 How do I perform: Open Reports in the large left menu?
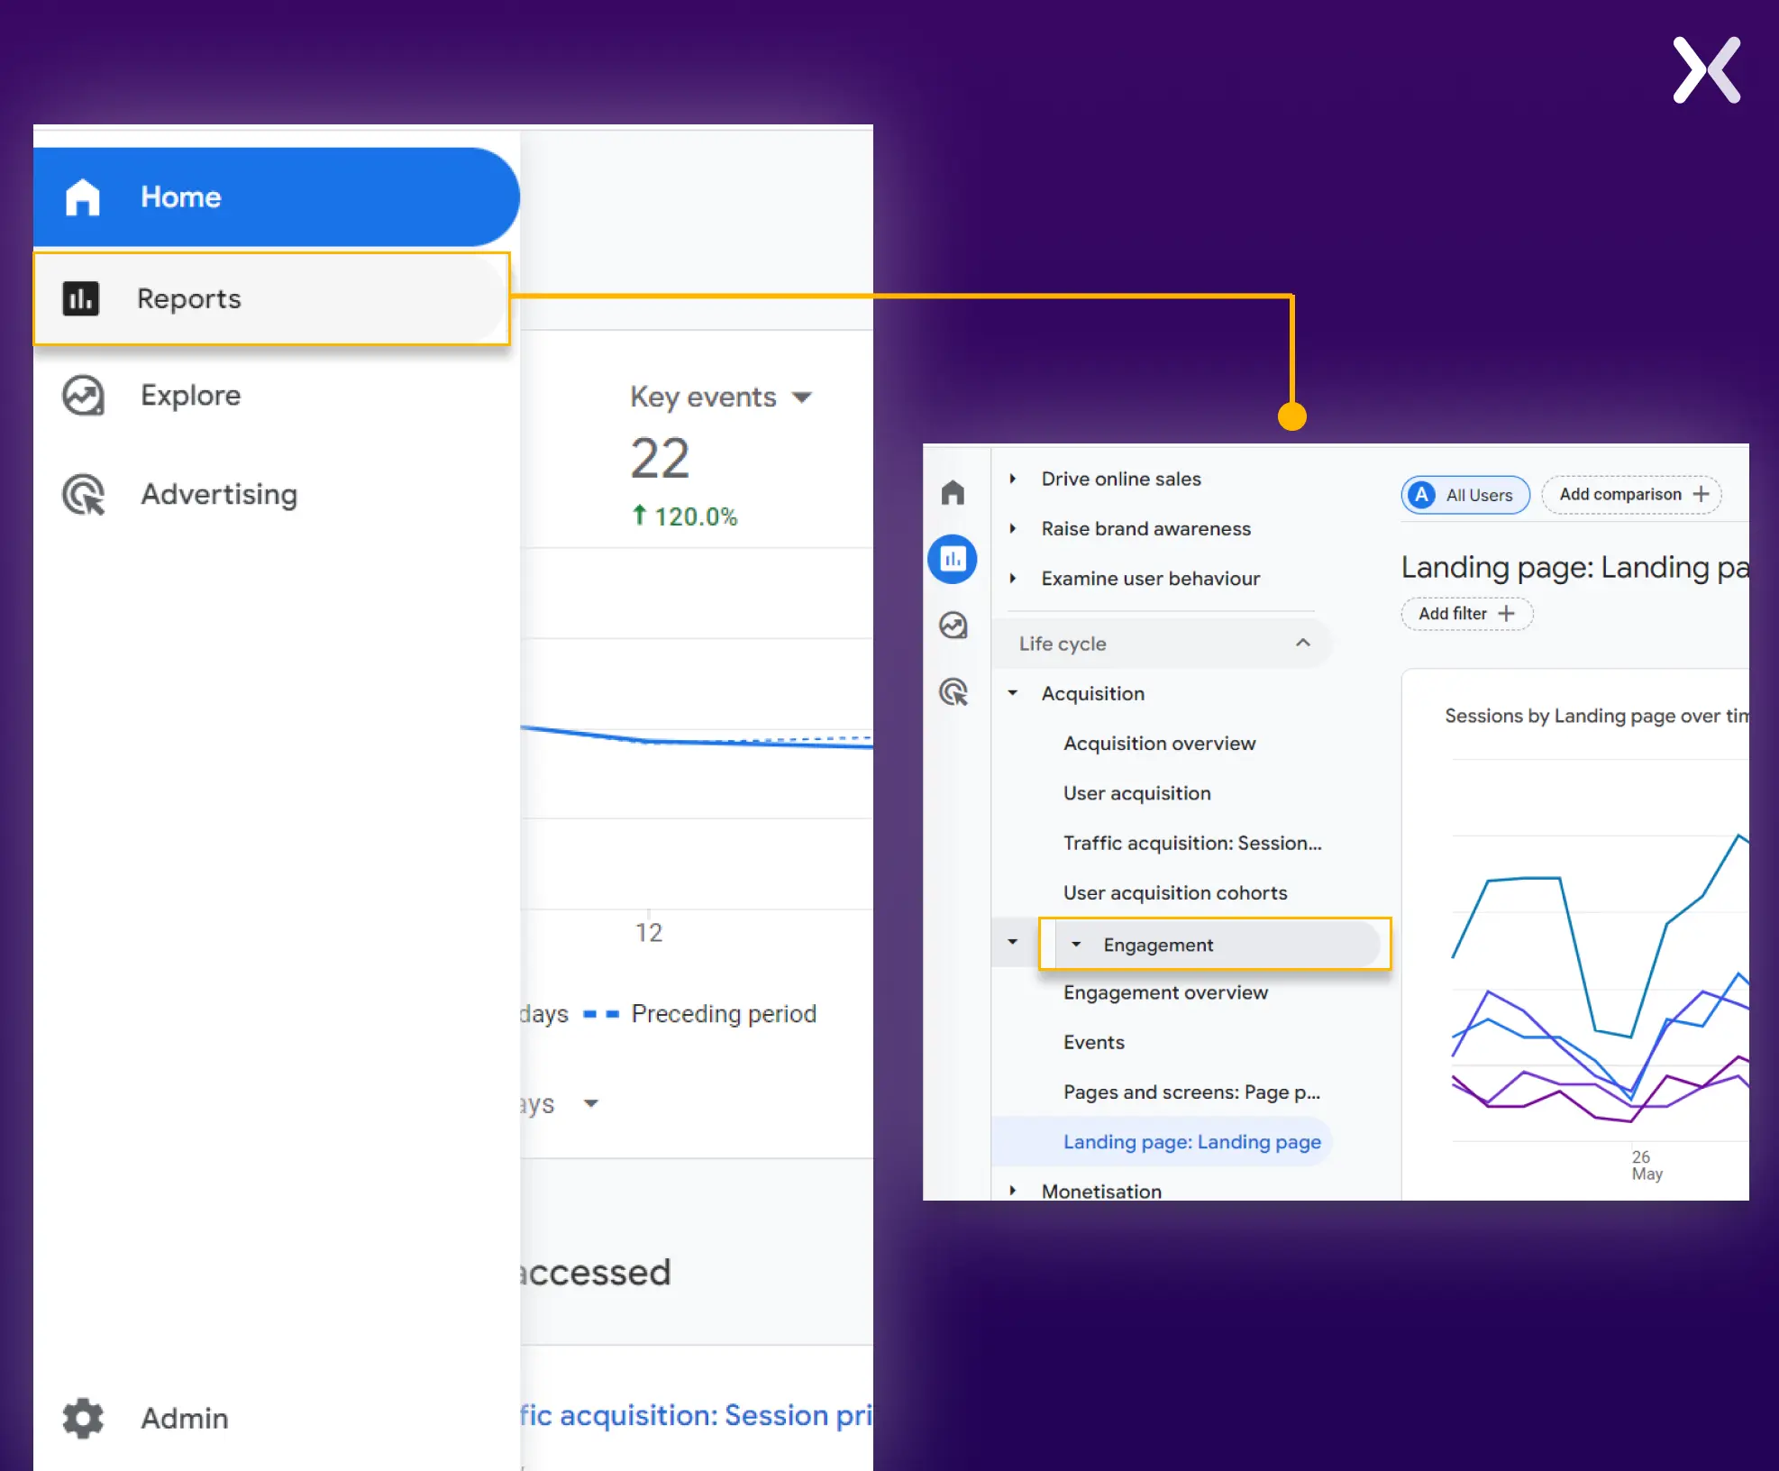point(271,298)
